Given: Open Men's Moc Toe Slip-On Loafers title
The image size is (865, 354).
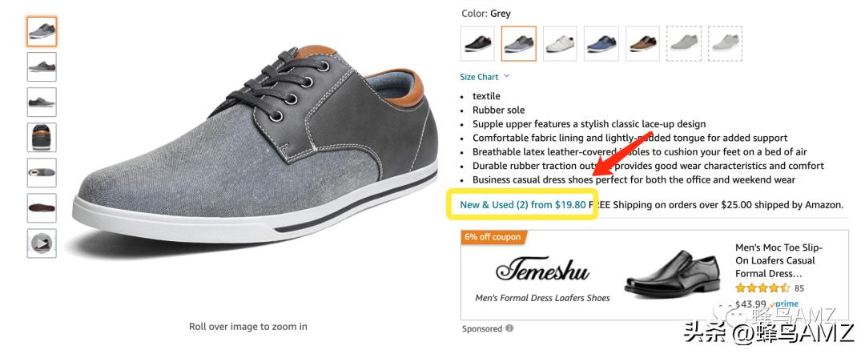Looking at the screenshot, I should pyautogui.click(x=778, y=260).
